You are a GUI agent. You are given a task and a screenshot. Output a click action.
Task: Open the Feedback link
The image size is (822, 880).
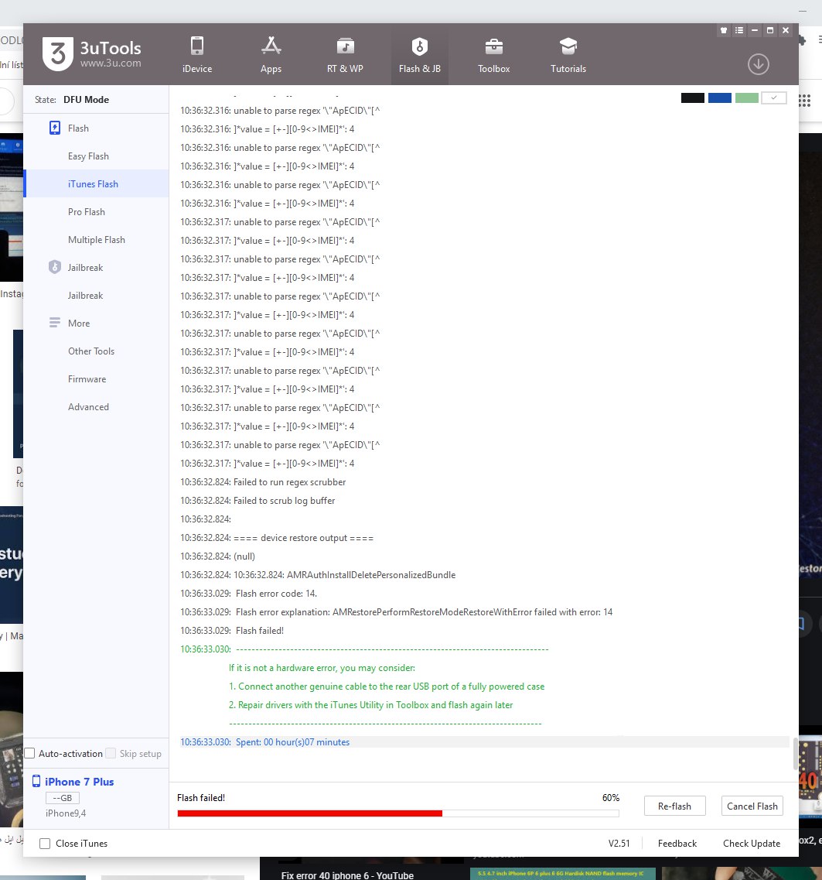point(677,844)
